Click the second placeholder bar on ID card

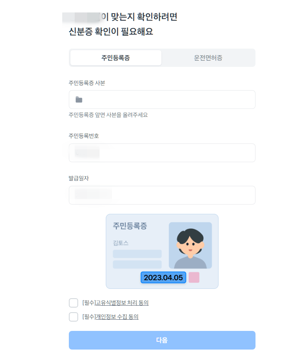pyautogui.click(x=137, y=264)
